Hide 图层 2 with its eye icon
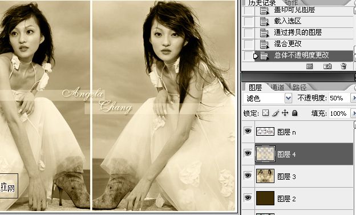356x215 pixels. tap(248, 198)
